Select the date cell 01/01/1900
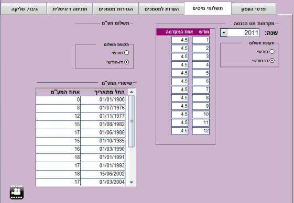The width and height of the screenshot is (294, 203). point(103,99)
